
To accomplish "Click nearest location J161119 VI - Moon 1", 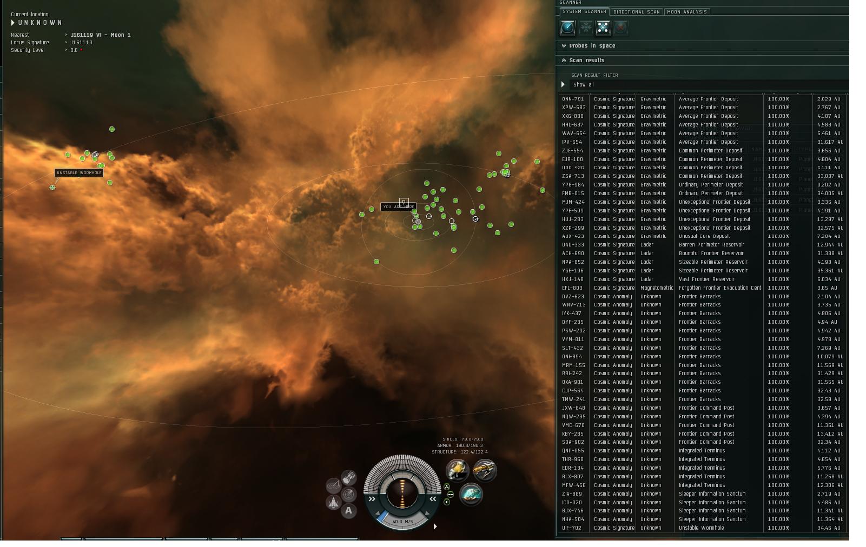I will pos(101,35).
